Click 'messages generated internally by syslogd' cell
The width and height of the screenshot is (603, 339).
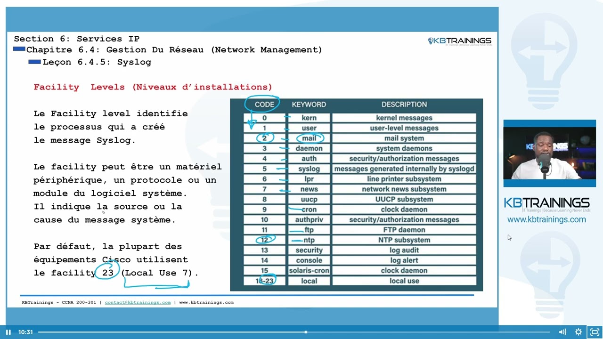(404, 169)
